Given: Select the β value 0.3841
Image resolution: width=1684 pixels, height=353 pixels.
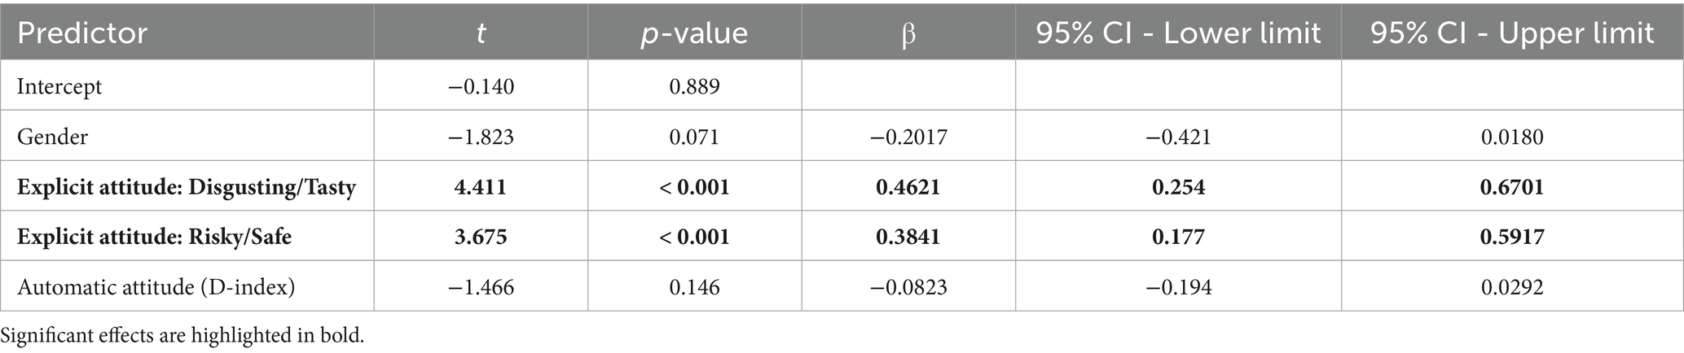Looking at the screenshot, I should point(908,237).
